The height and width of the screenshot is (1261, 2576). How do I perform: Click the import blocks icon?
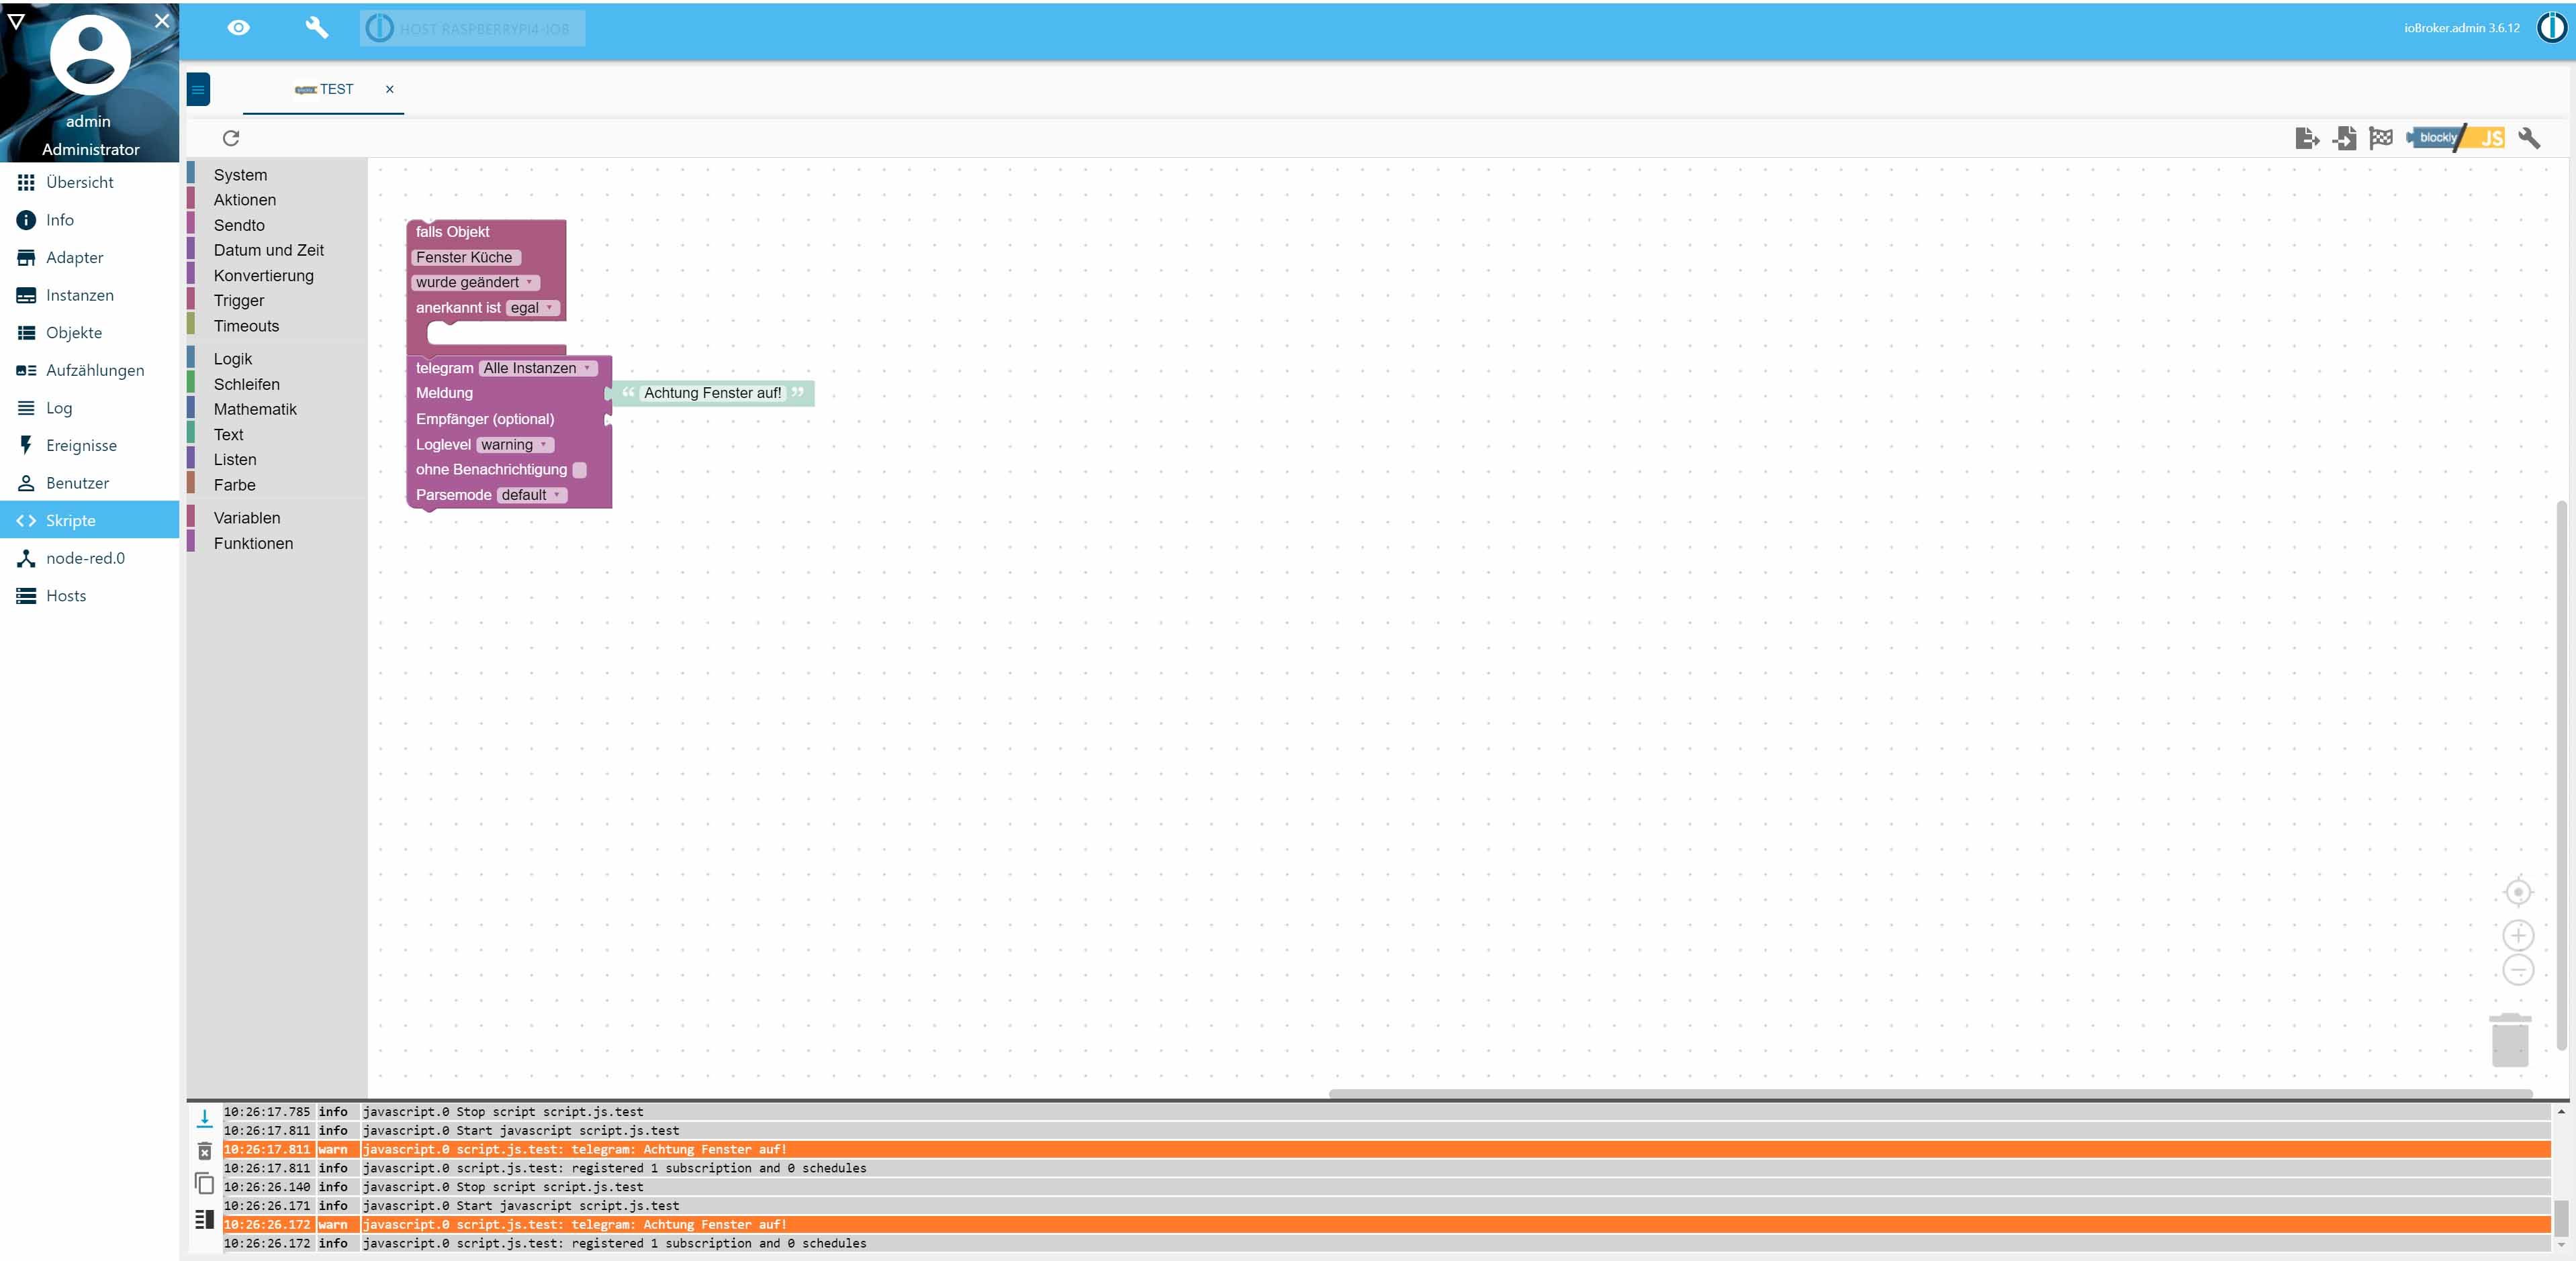2344,138
